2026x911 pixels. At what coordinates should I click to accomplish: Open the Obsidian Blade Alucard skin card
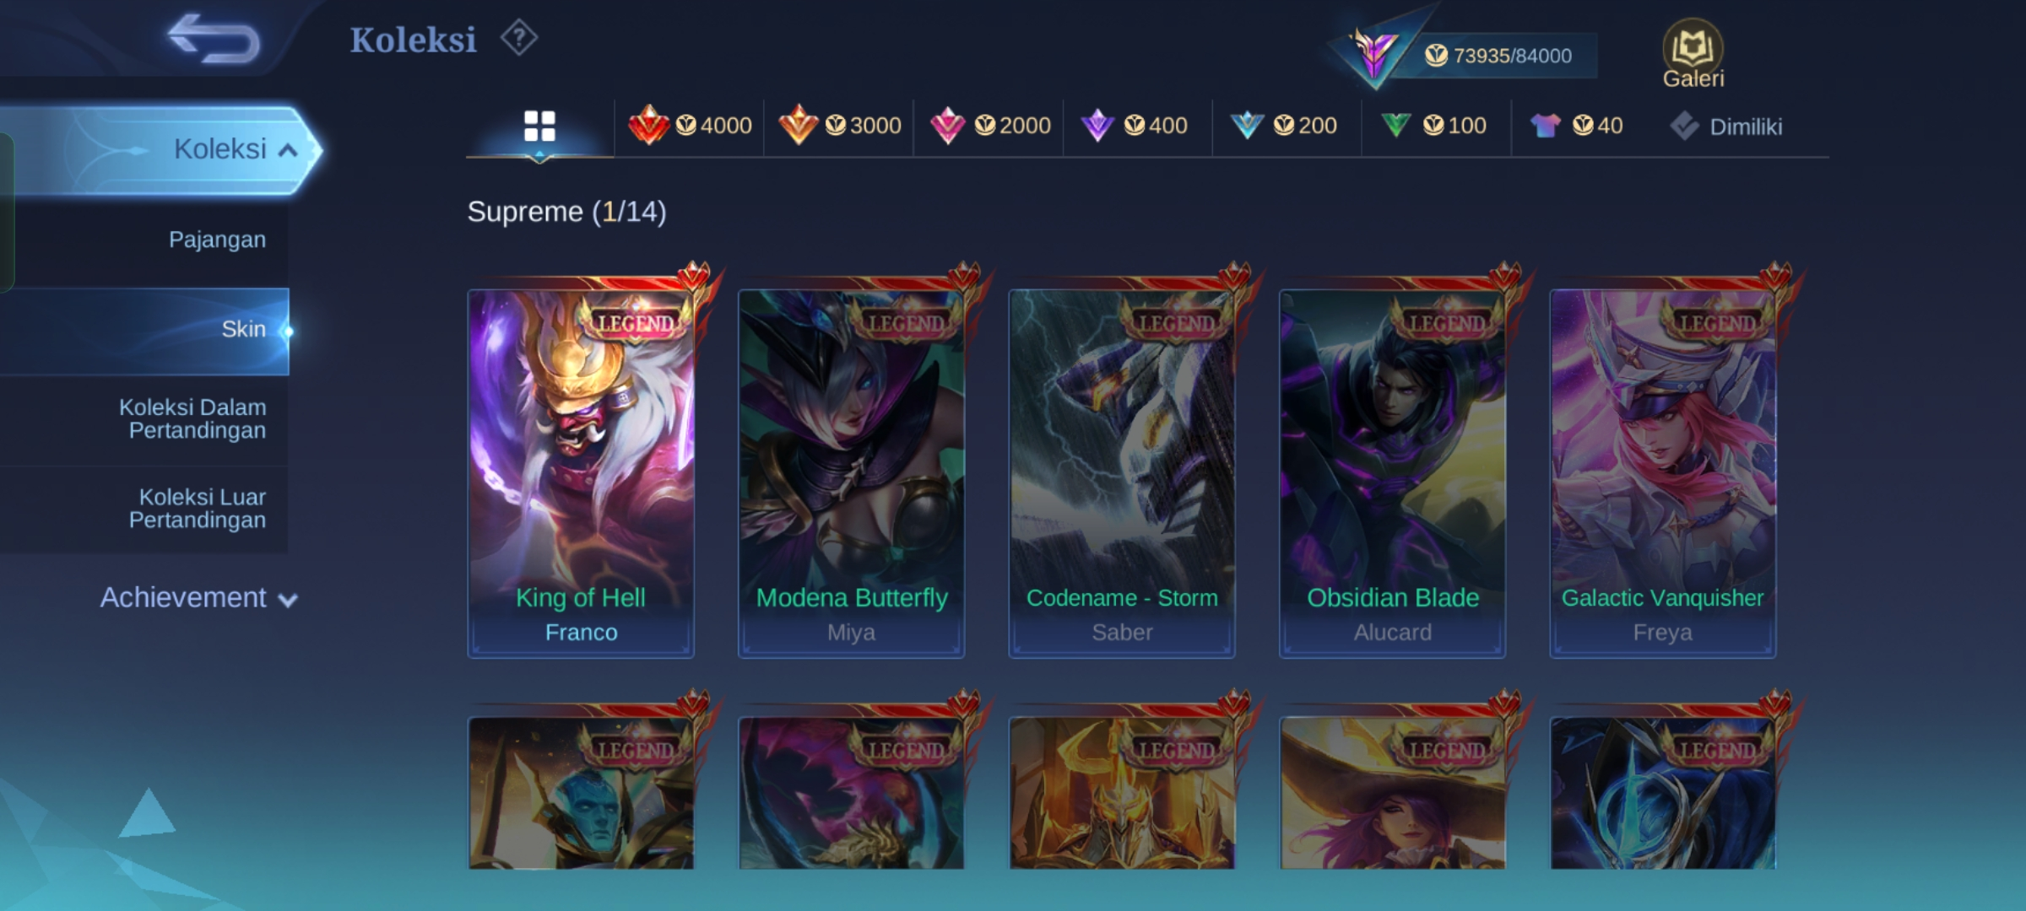[1392, 472]
